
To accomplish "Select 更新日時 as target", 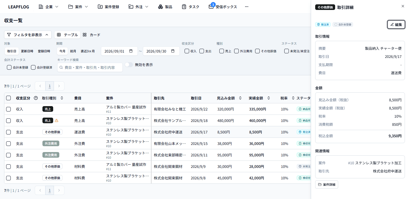I will (27, 51).
